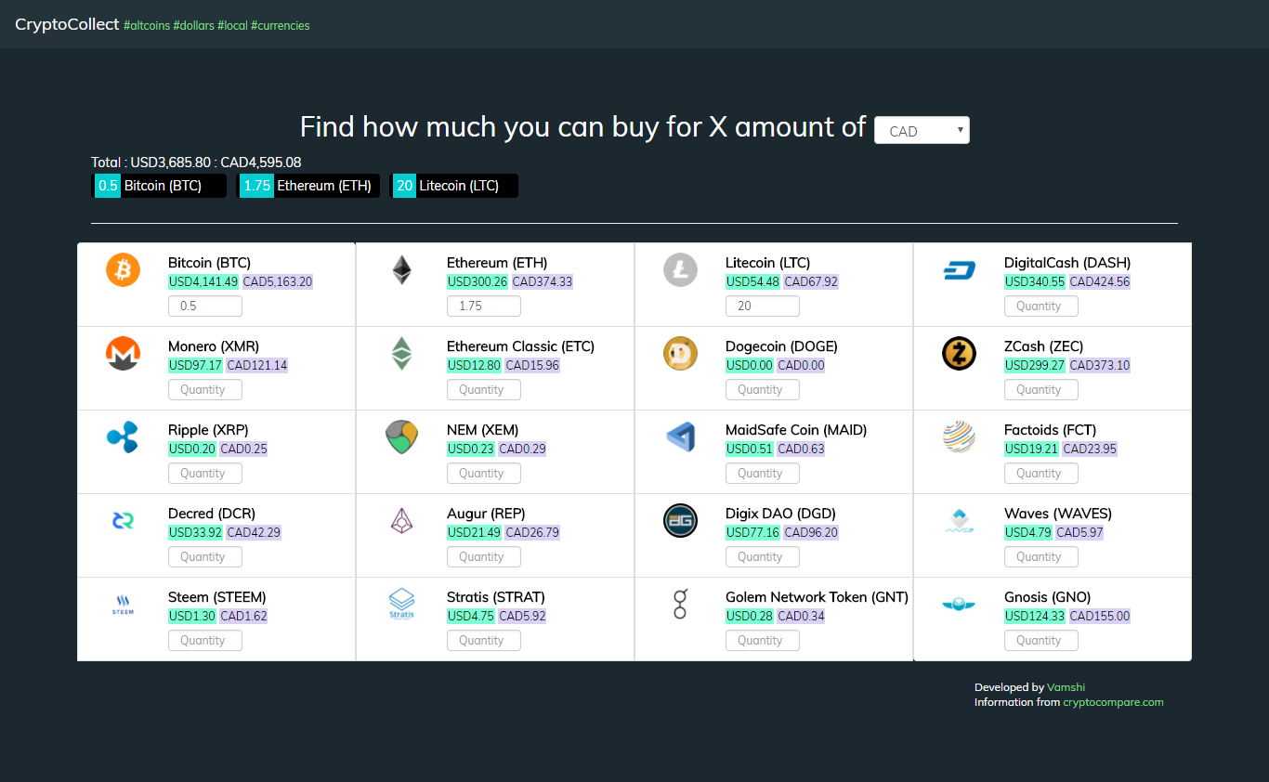Select the Monero orange logo

(x=123, y=353)
